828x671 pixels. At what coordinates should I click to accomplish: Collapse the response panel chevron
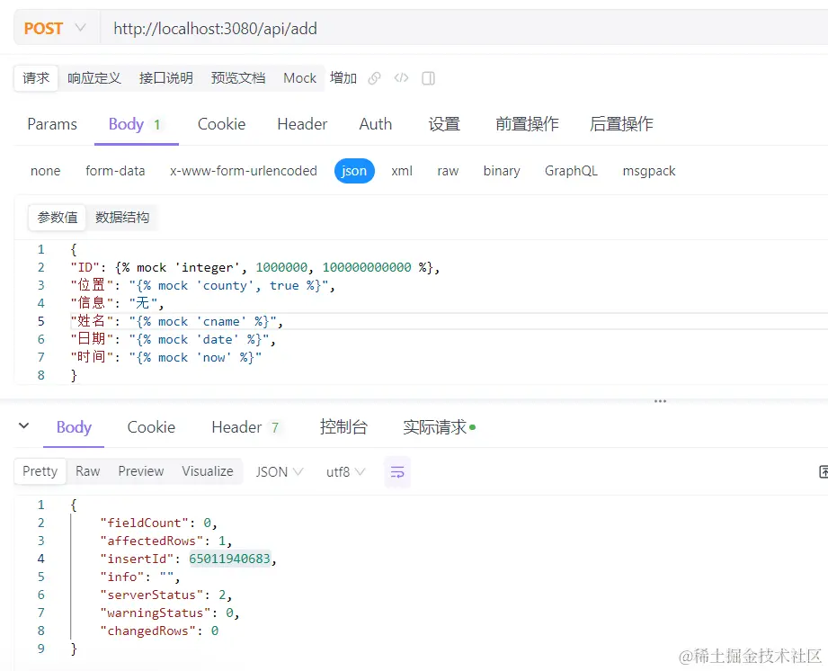point(23,425)
